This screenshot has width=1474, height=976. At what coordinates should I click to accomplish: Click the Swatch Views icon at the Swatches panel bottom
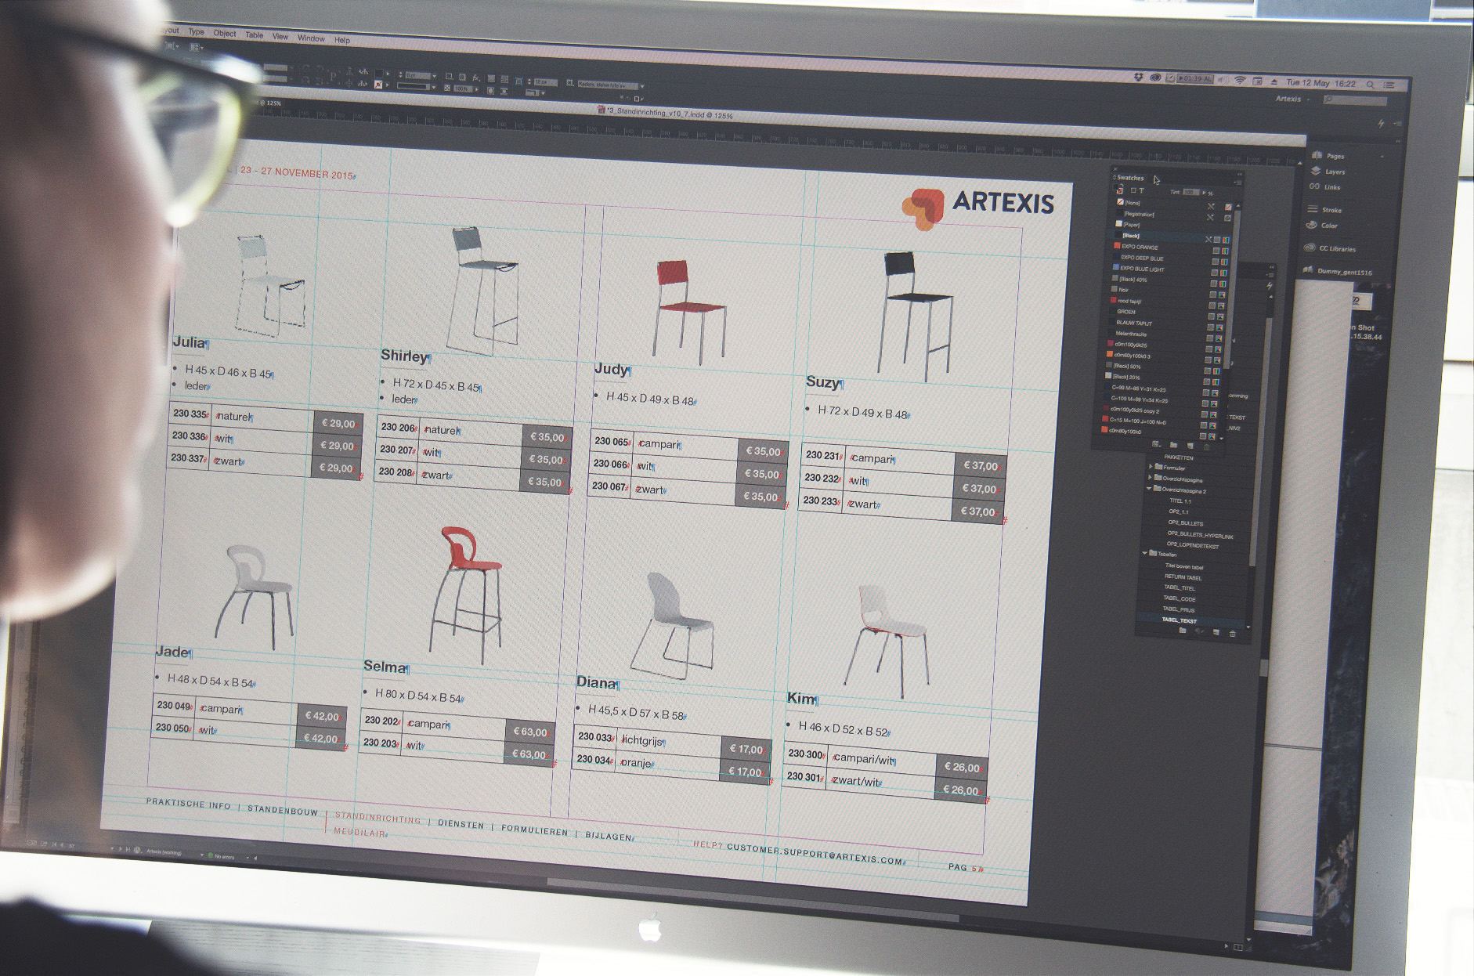[1156, 444]
